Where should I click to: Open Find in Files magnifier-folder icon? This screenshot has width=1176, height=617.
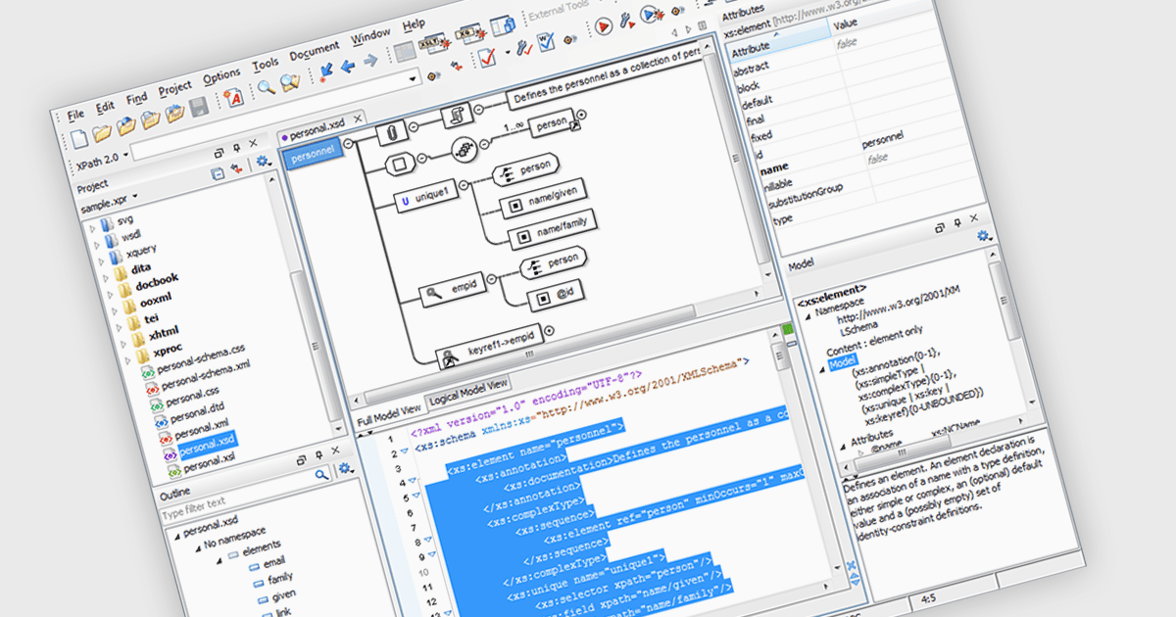coord(290,82)
